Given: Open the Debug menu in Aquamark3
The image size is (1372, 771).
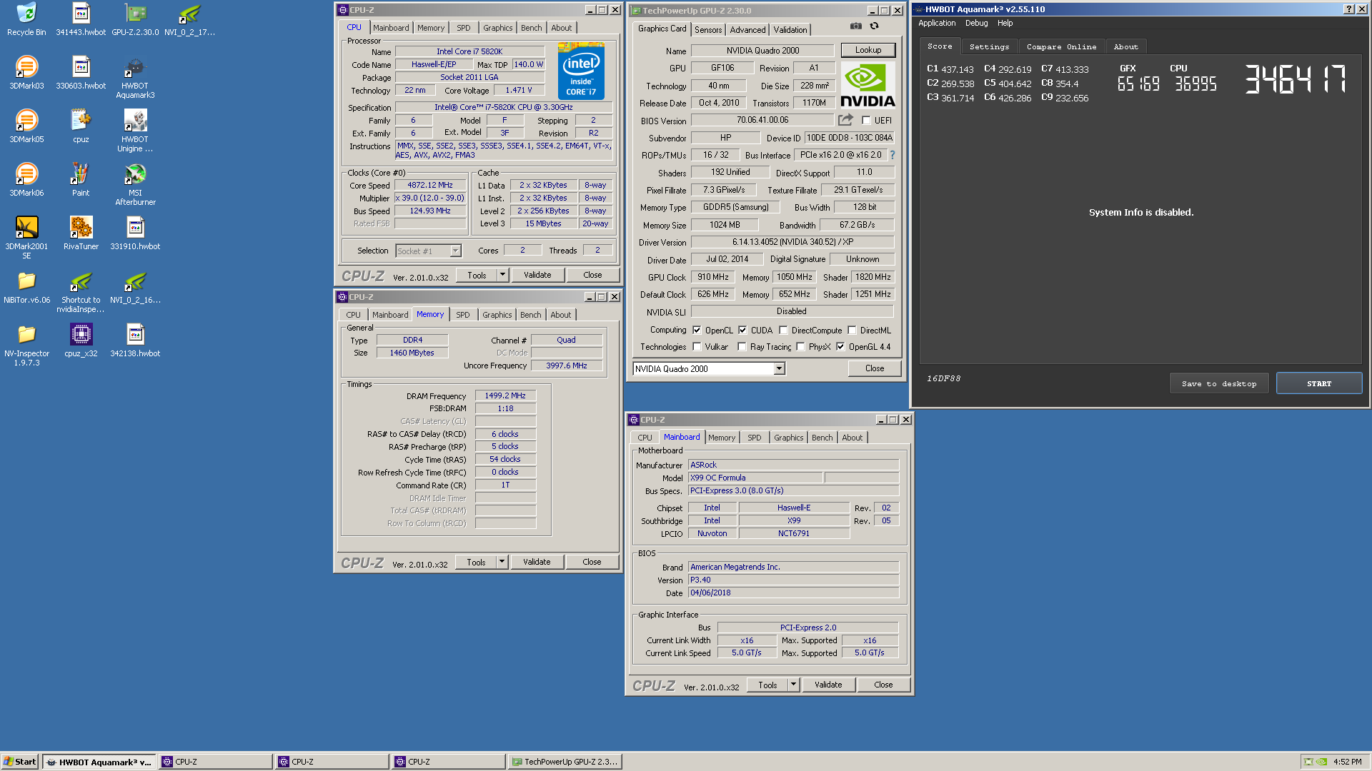Looking at the screenshot, I should [x=976, y=23].
